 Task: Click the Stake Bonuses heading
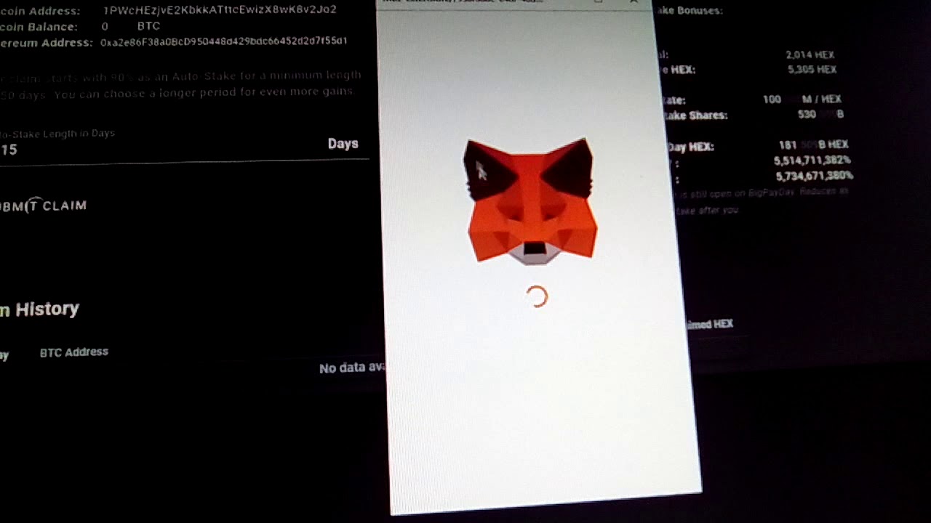click(689, 11)
